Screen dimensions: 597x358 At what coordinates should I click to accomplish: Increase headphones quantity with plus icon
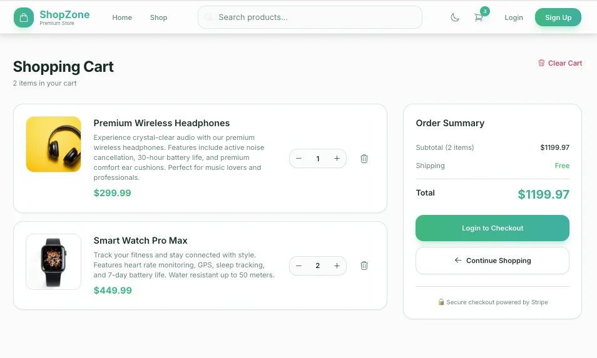click(337, 159)
